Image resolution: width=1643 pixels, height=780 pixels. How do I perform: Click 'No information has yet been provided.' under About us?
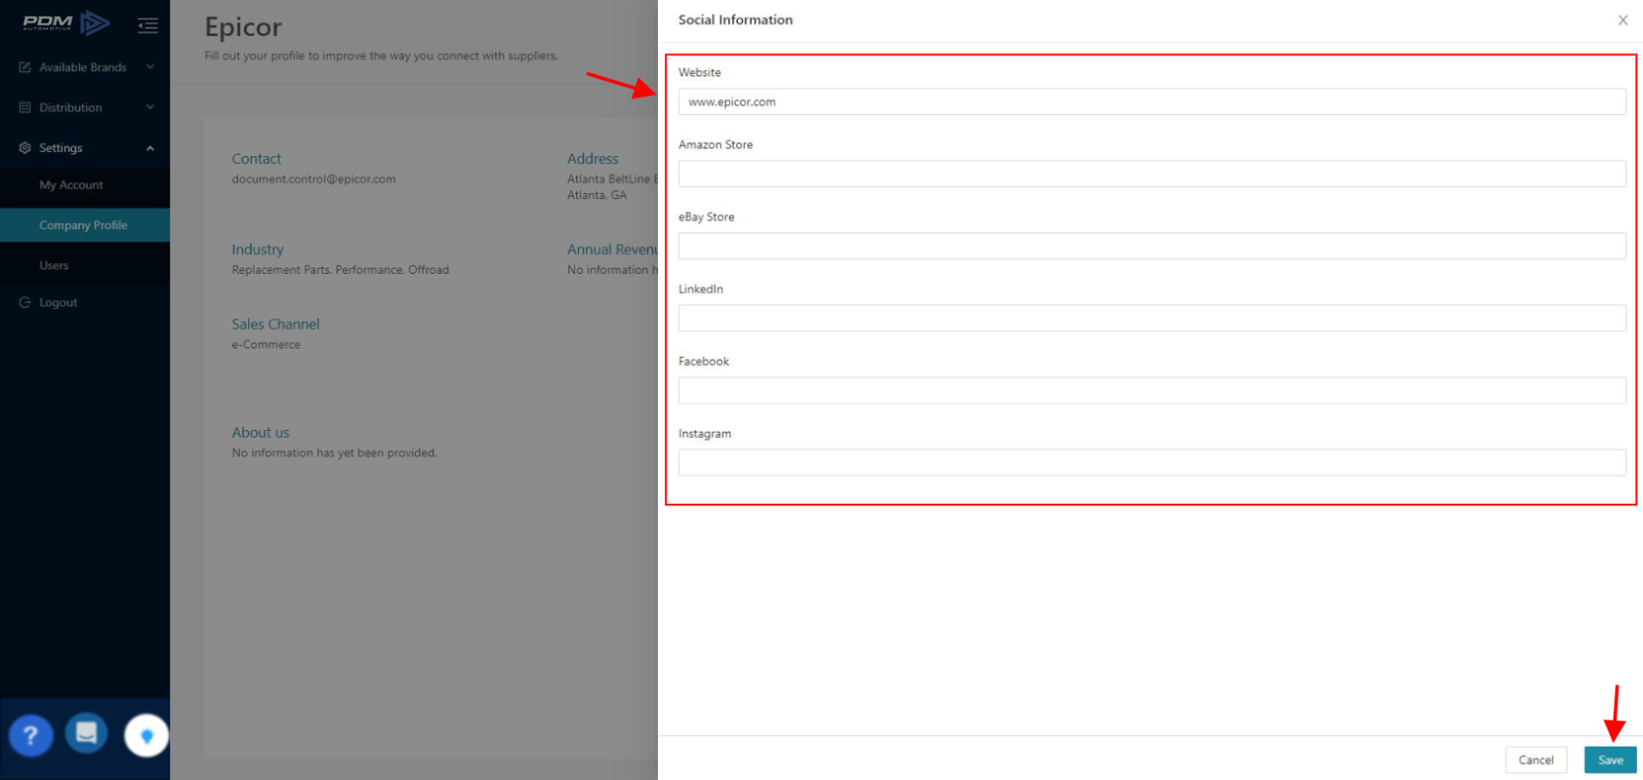point(334,453)
